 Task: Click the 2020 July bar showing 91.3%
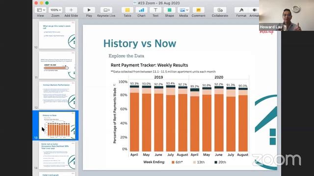tap(231, 119)
